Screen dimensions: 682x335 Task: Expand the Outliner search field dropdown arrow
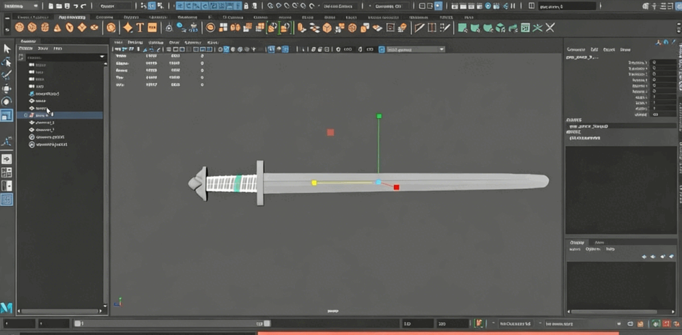coord(102,57)
